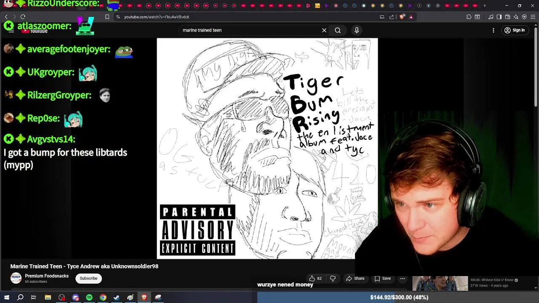The image size is (539, 303).
Task: Click the Tiger Bum Rising video player
Action: [x=267, y=148]
